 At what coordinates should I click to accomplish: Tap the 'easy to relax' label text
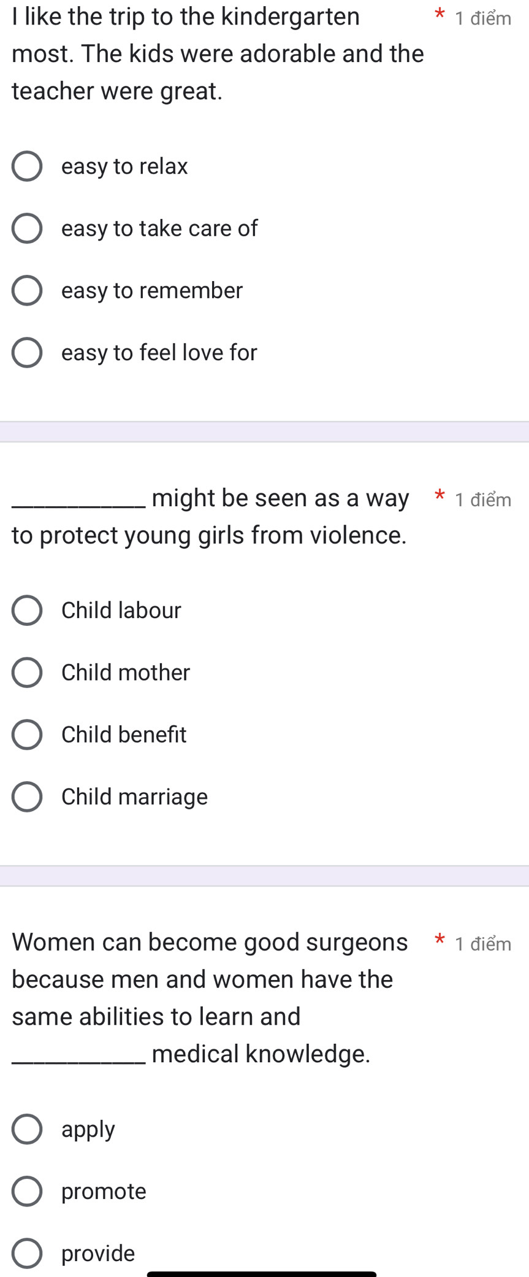(124, 167)
